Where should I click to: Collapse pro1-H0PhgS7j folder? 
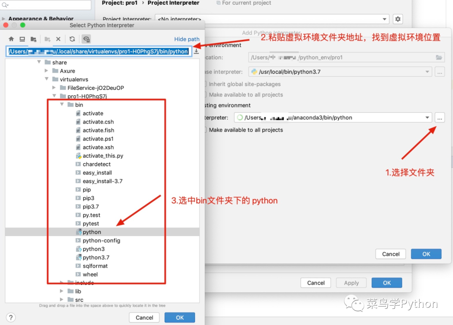(x=54, y=96)
